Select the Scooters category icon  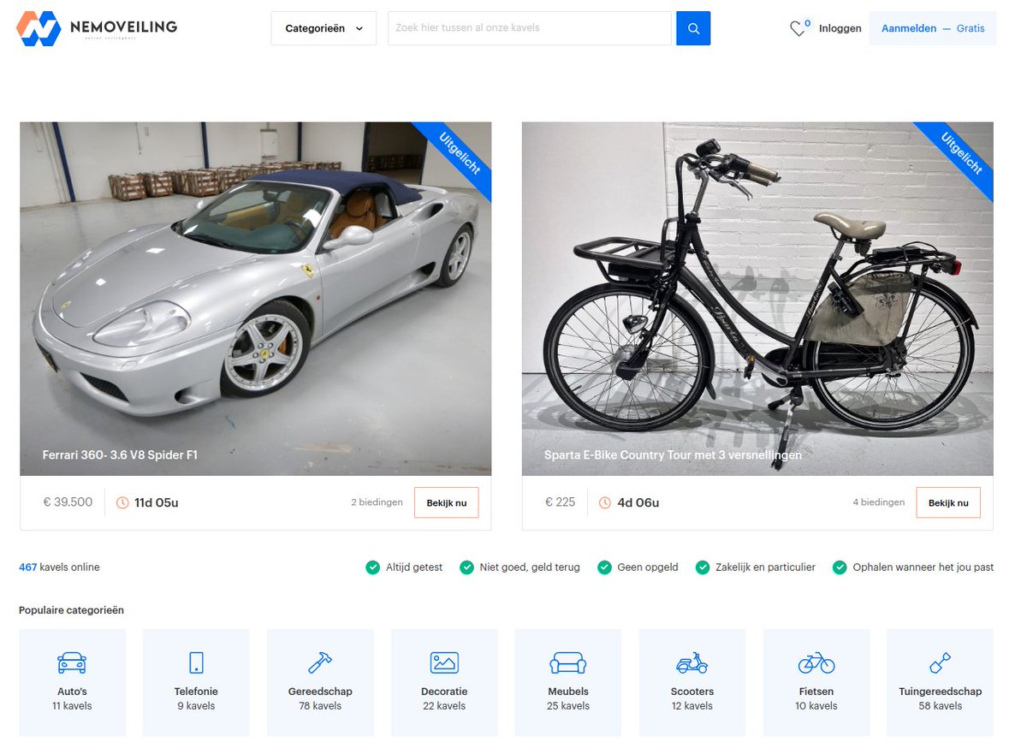coord(692,662)
